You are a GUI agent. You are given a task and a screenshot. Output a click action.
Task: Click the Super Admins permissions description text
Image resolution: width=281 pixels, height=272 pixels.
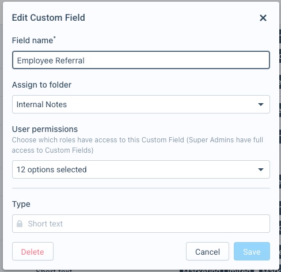138,145
